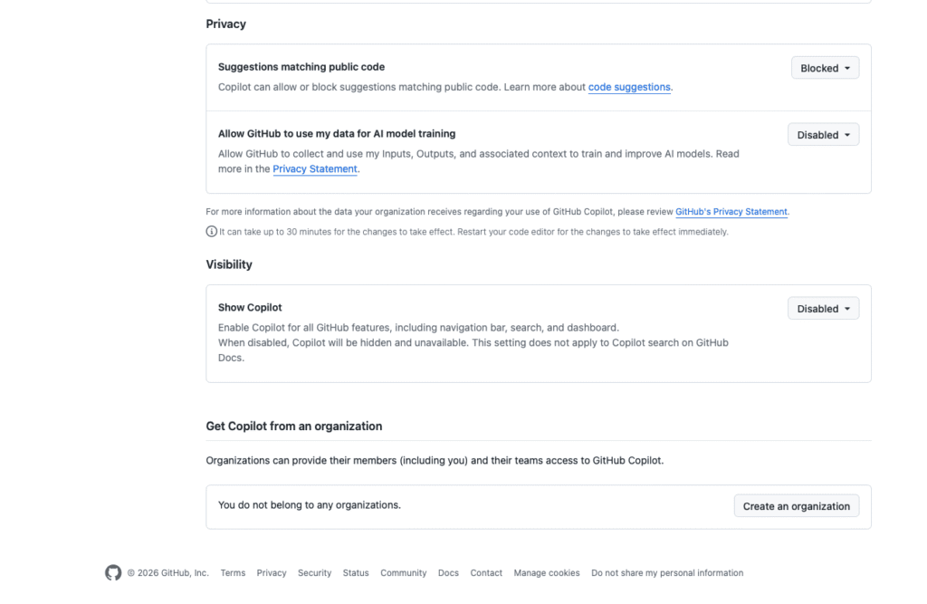
Task: Click Do not share my personal information
Action: [667, 573]
